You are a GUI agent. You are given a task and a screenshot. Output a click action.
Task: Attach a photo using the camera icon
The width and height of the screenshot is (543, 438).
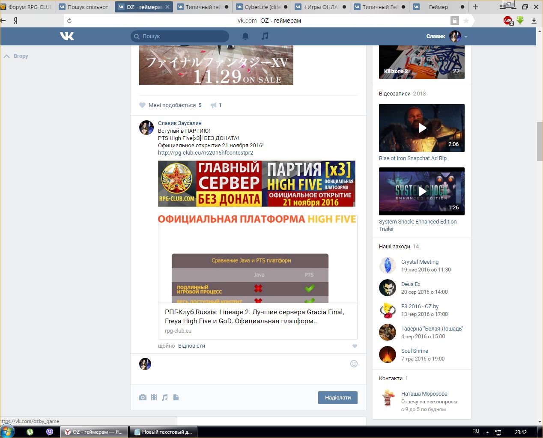coord(143,397)
